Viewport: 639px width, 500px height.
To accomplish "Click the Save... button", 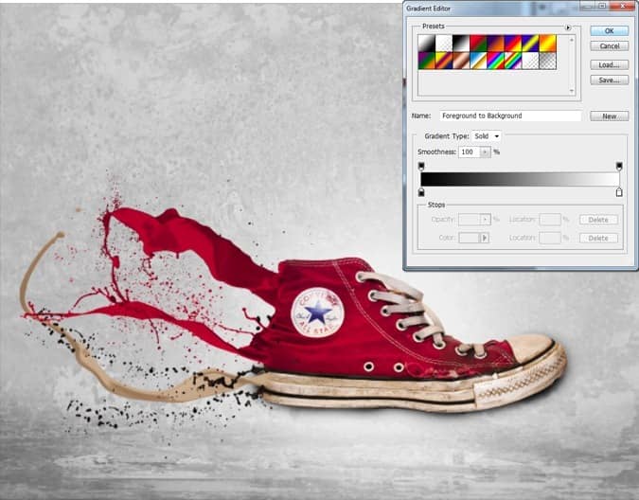I will point(610,80).
